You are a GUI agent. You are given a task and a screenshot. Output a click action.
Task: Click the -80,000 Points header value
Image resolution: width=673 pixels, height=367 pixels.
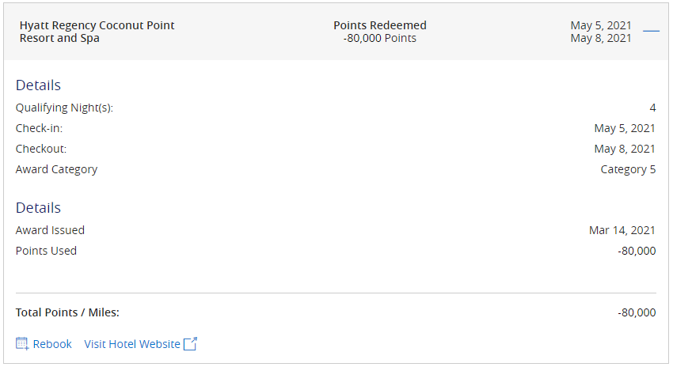point(380,38)
